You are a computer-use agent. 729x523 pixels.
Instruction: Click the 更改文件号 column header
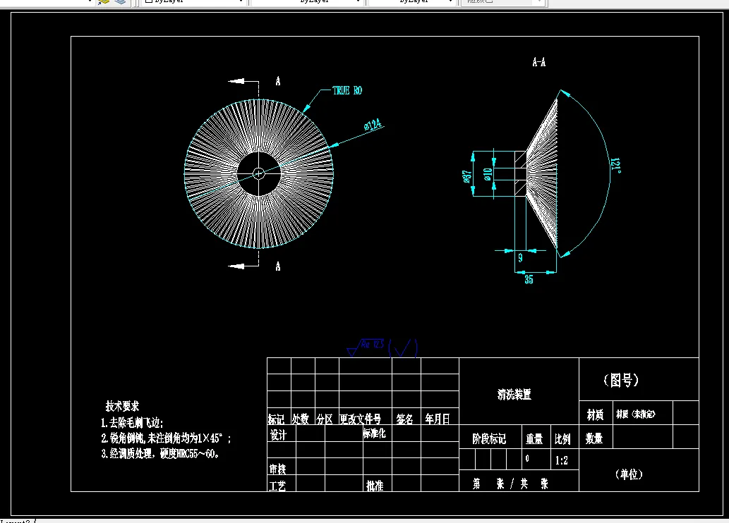pyautogui.click(x=361, y=419)
